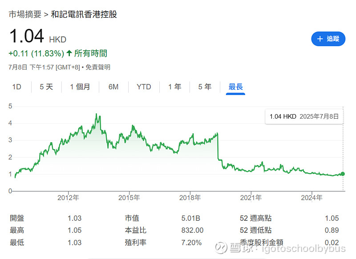Open the 免責聲明 disclaimer link
Viewport: 356px width, 259px height.
(98, 67)
